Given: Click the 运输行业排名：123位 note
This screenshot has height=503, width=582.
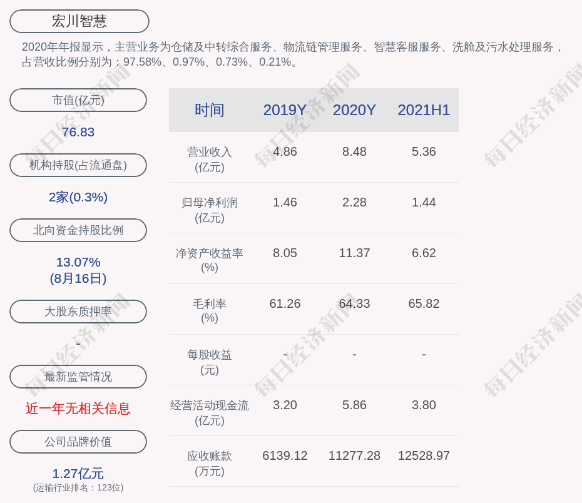Looking at the screenshot, I should (x=78, y=487).
